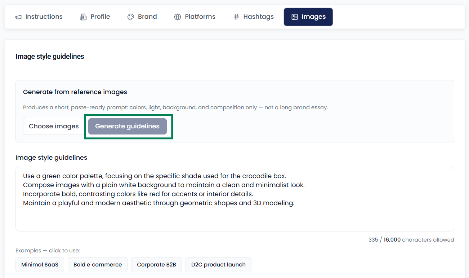
Task: Click the line 'Maintain a playful and modern aesthetic'
Action: [x=159, y=203]
